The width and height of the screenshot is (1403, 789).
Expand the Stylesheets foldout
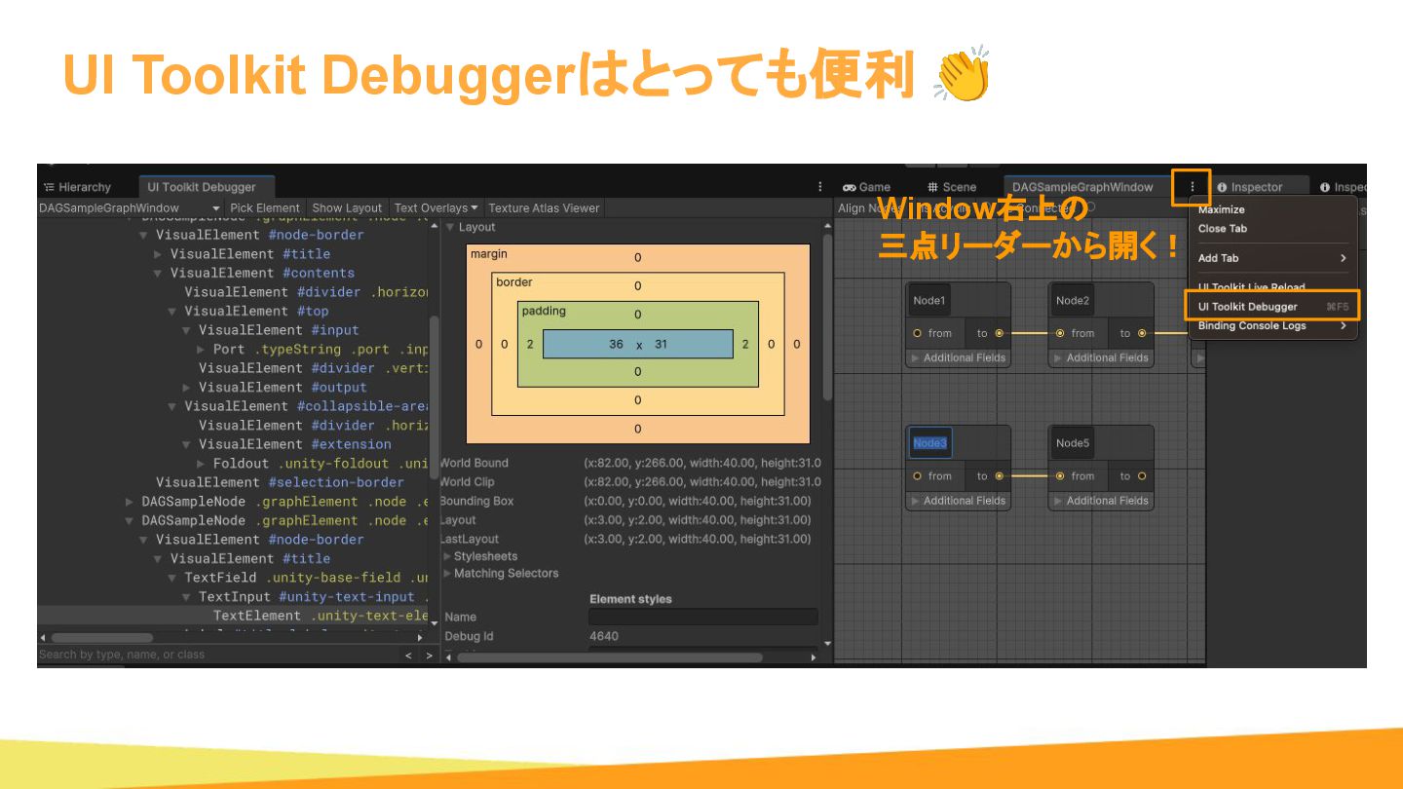[x=448, y=556]
